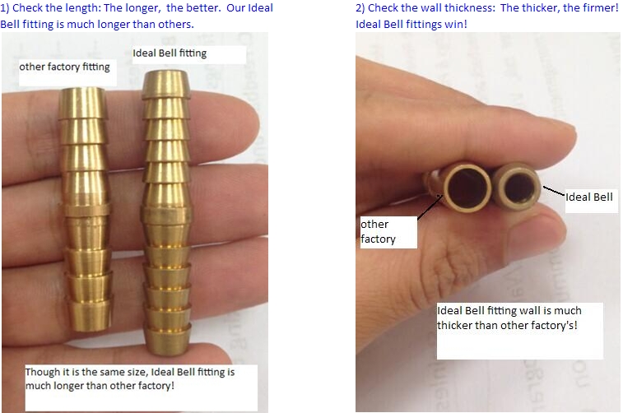Click the bottom barbed end of the other factory fitting
This screenshot has height=413, width=623.
(90, 316)
